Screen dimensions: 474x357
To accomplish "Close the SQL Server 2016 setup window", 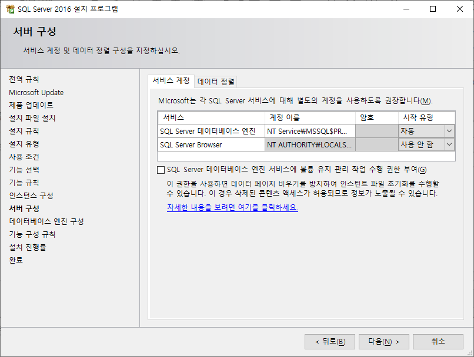I will (x=460, y=9).
